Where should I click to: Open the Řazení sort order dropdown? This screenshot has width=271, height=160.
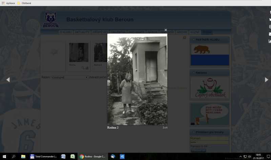coord(69,77)
